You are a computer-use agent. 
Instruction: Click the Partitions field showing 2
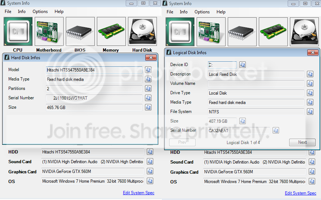point(94,89)
